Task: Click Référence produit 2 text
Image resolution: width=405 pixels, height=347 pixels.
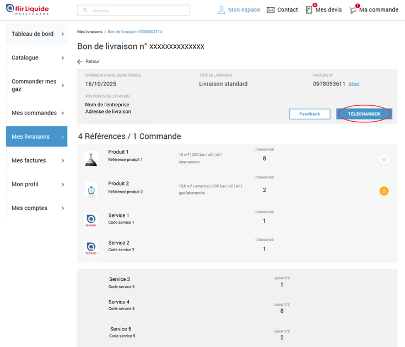Action: tap(126, 192)
